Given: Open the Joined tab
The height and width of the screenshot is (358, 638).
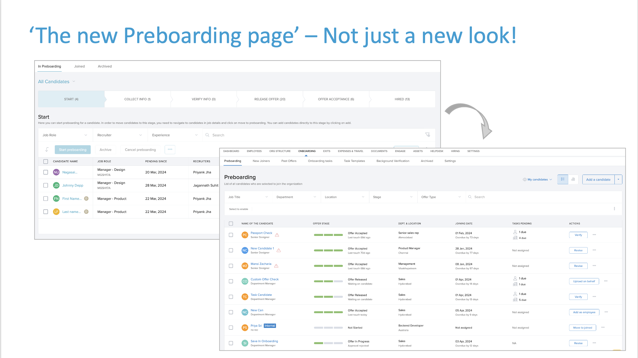Looking at the screenshot, I should click(79, 66).
